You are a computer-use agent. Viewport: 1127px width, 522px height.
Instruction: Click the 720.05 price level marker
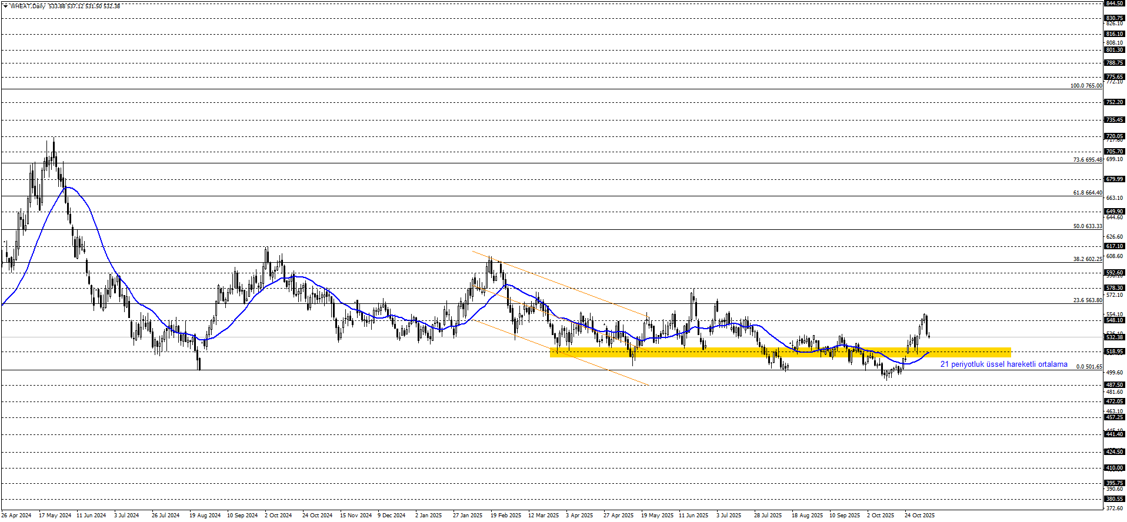1115,136
